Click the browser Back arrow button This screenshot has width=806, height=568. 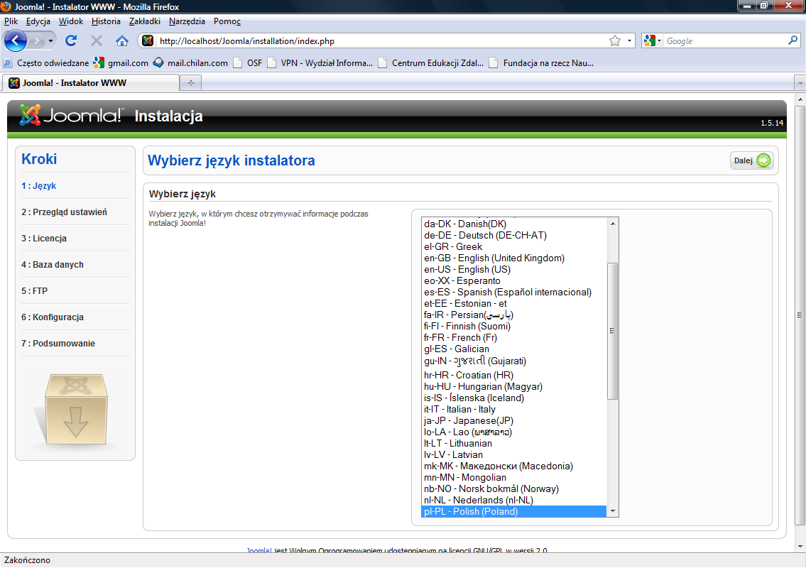click(16, 40)
